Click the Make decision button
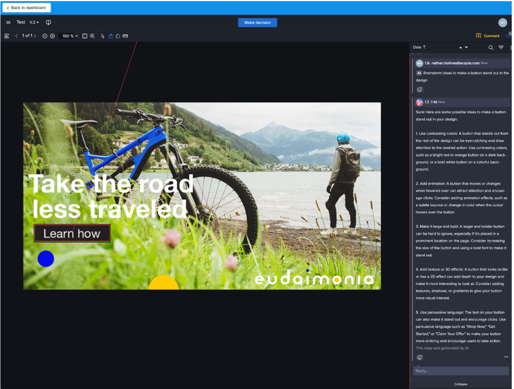The width and height of the screenshot is (514, 389). pyautogui.click(x=258, y=22)
